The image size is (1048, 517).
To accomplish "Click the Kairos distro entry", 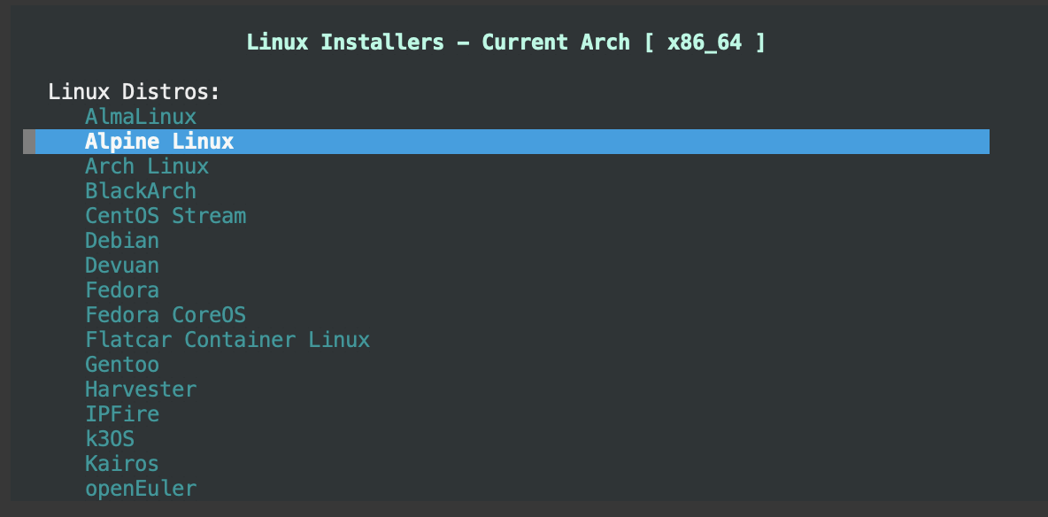I will pyautogui.click(x=122, y=463).
